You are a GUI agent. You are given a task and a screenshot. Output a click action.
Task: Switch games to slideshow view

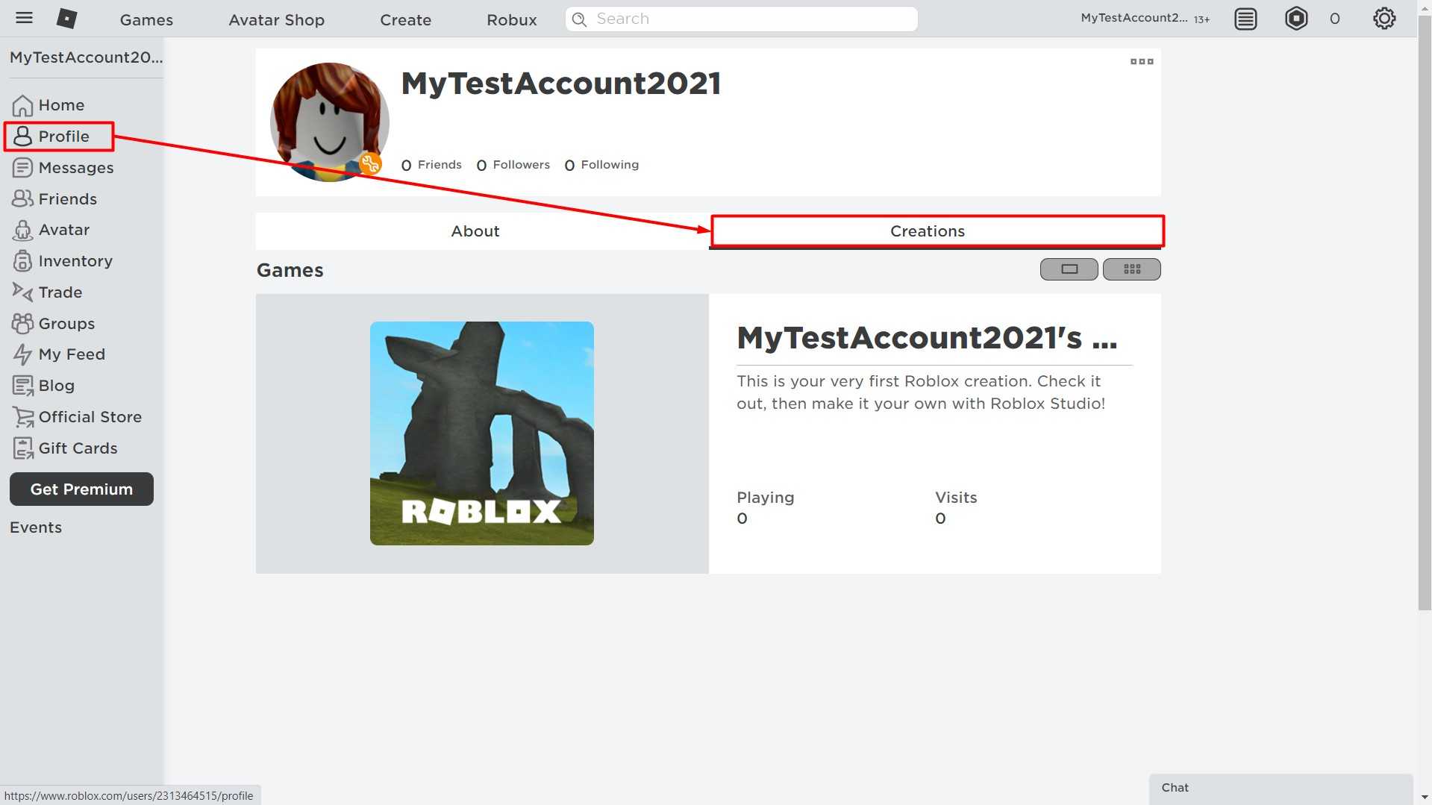point(1069,269)
